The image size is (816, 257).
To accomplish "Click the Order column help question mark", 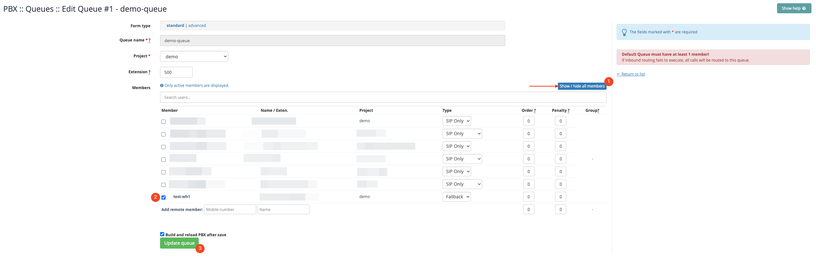I will pyautogui.click(x=534, y=111).
